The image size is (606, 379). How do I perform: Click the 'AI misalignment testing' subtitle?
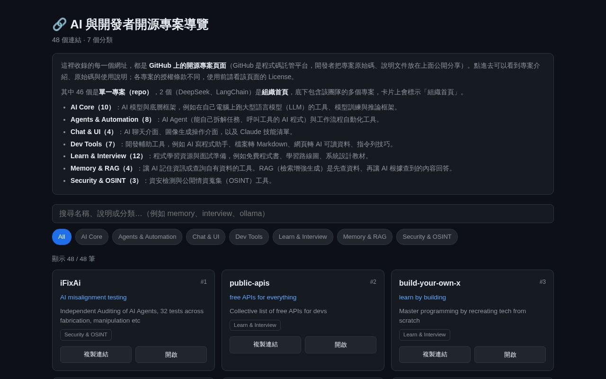[93, 298]
